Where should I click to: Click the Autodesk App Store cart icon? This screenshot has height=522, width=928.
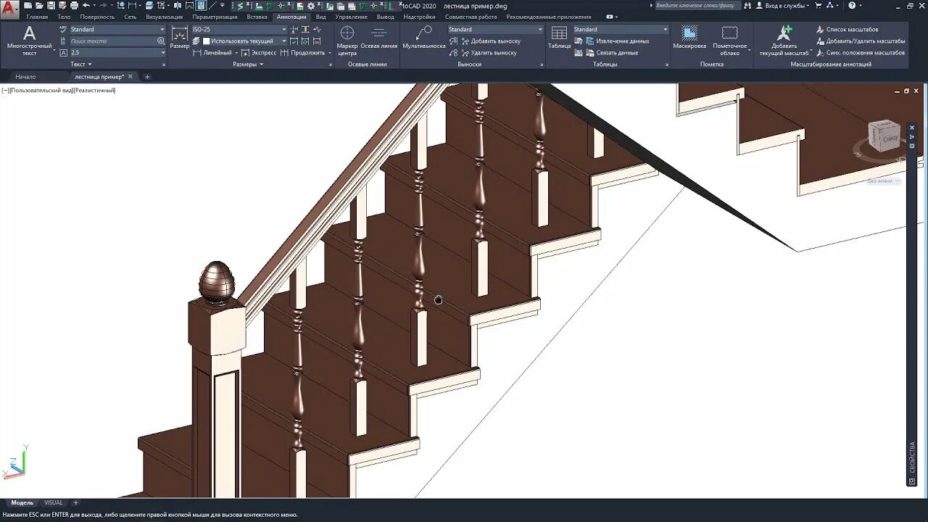point(819,5)
